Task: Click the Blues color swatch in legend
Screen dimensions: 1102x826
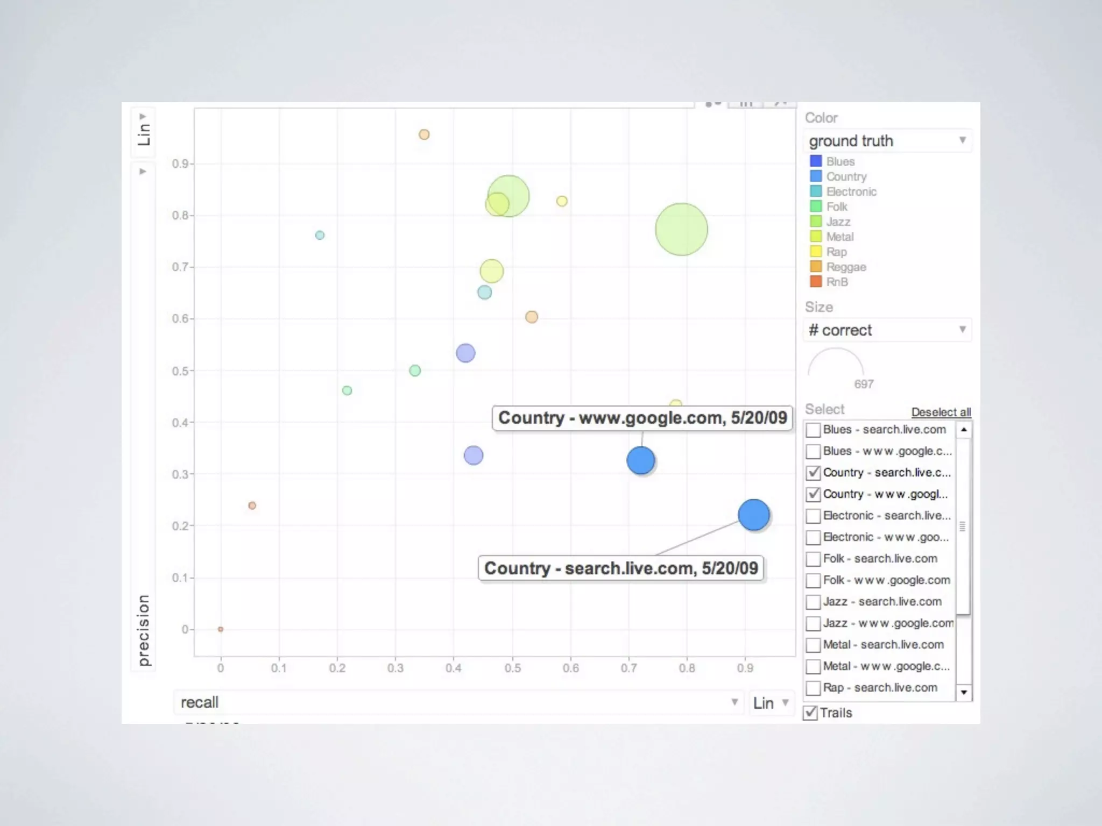Action: (816, 161)
